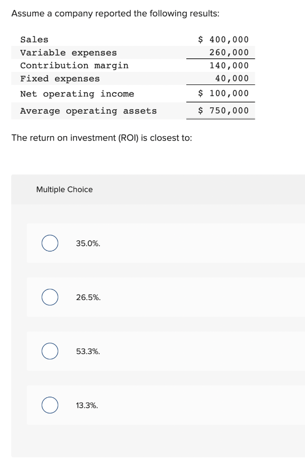This screenshot has width=305, height=460.
Task: Click the $ 100,000 income value
Action: (223, 93)
